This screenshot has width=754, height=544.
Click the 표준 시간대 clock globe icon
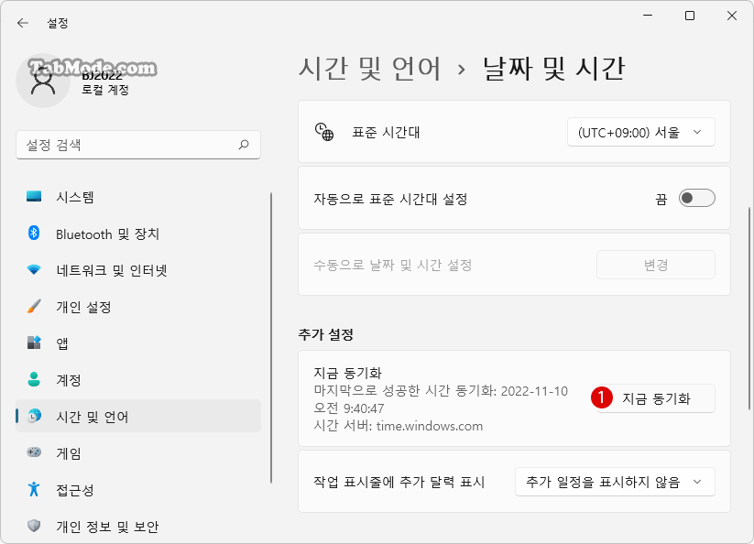(x=324, y=132)
